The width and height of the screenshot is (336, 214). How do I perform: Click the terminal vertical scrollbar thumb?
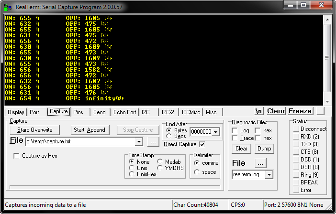327,58
